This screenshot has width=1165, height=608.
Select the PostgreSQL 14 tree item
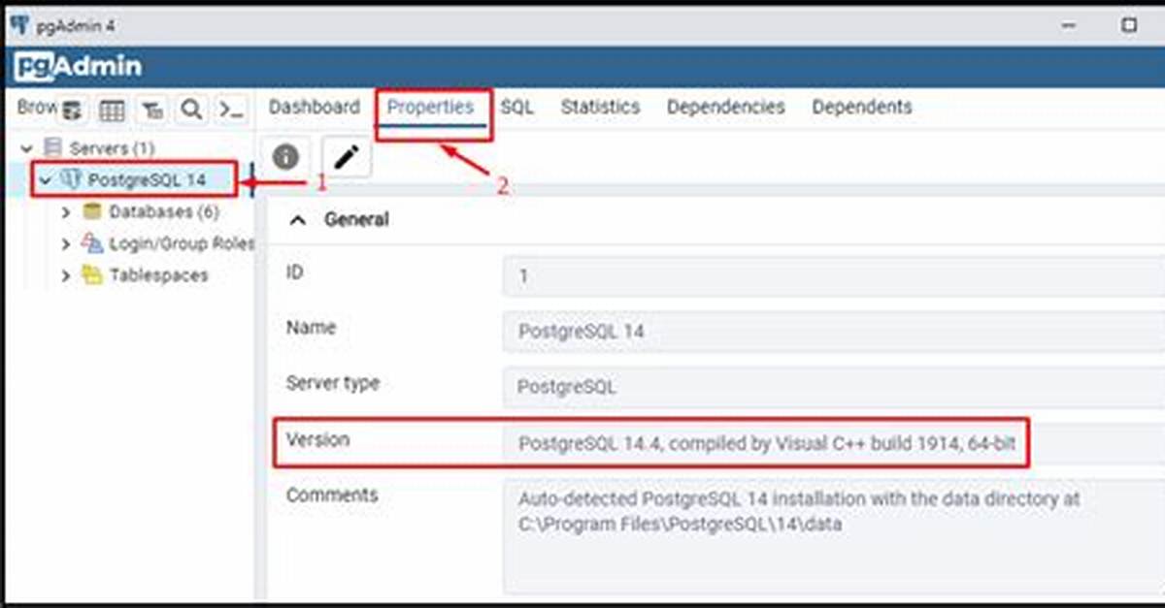(x=146, y=180)
